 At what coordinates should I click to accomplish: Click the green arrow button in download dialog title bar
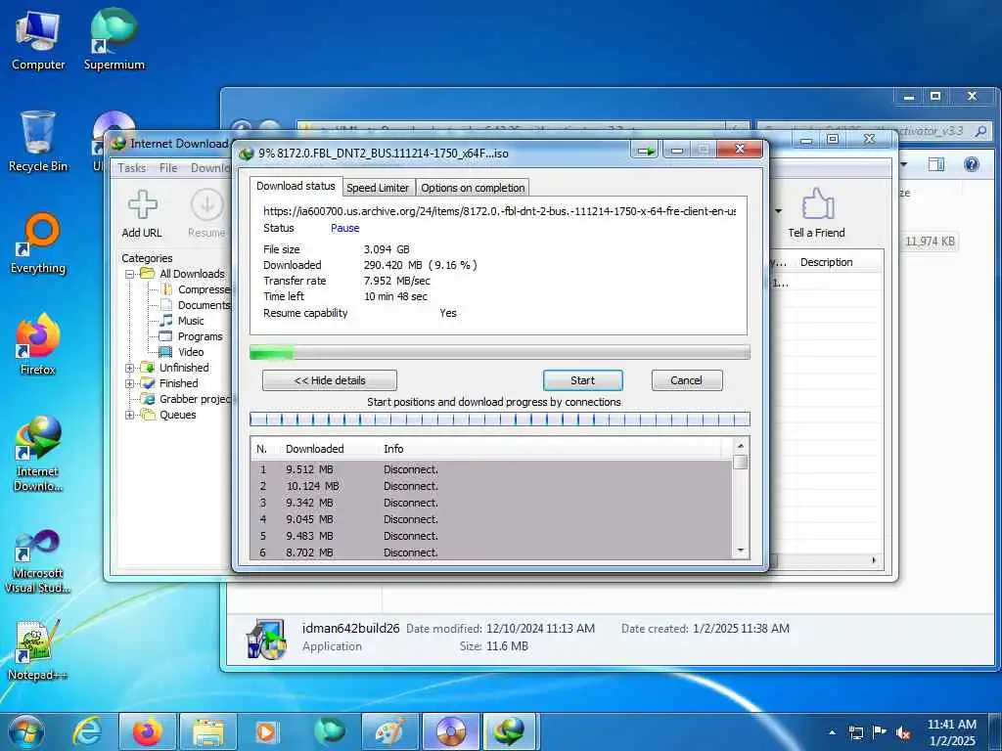pyautogui.click(x=646, y=151)
